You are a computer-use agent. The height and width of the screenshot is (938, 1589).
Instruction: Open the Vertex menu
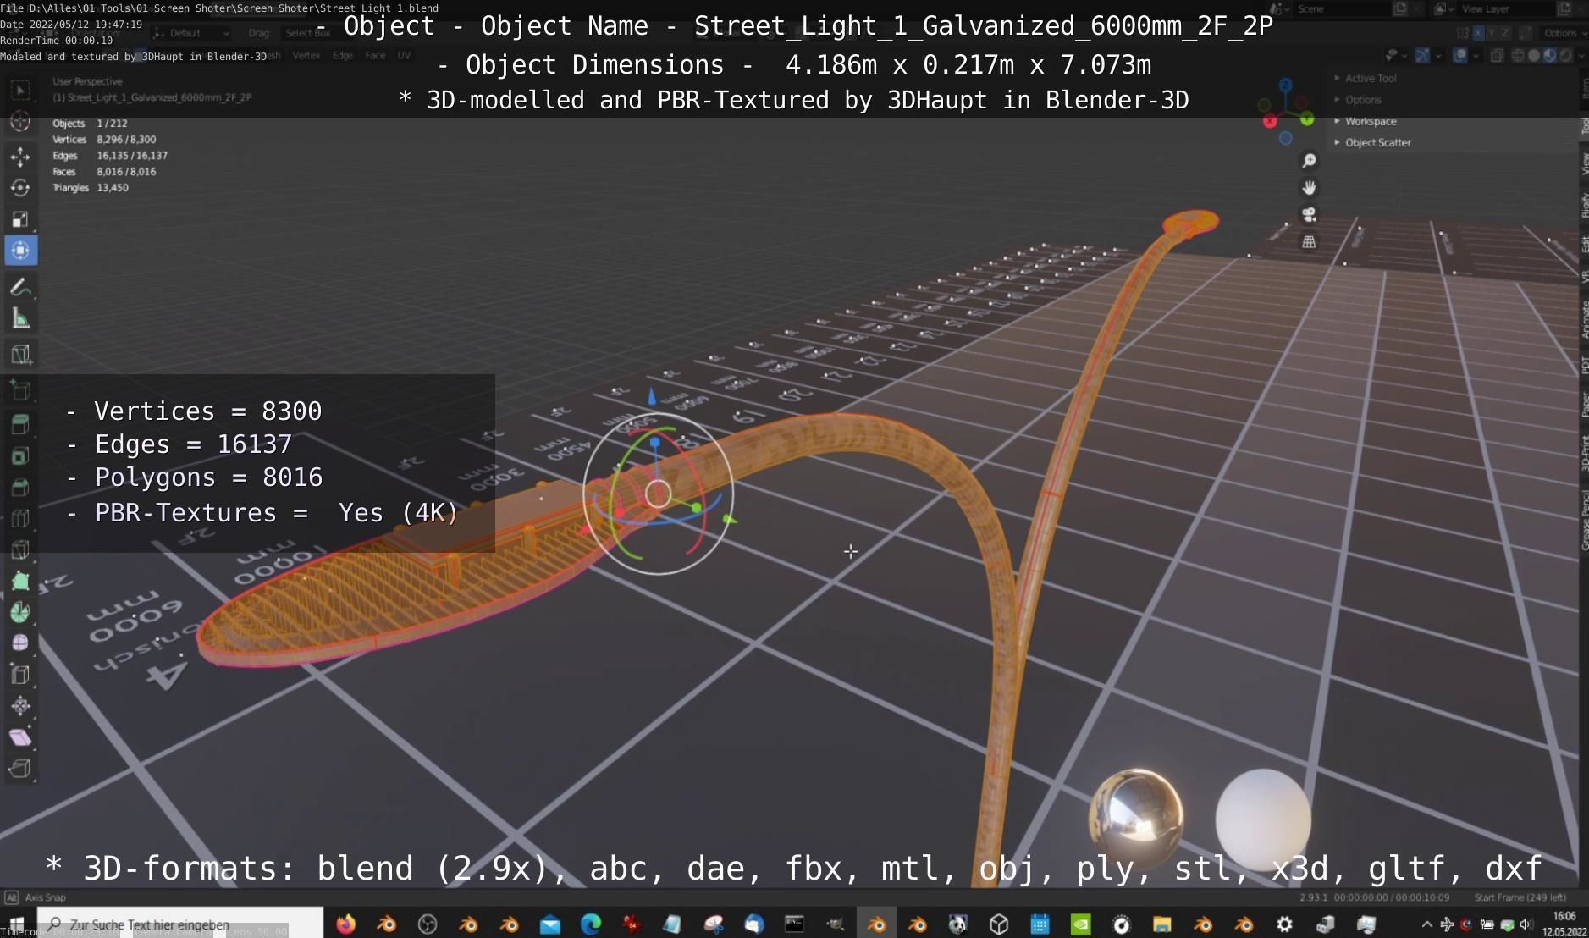click(x=306, y=56)
